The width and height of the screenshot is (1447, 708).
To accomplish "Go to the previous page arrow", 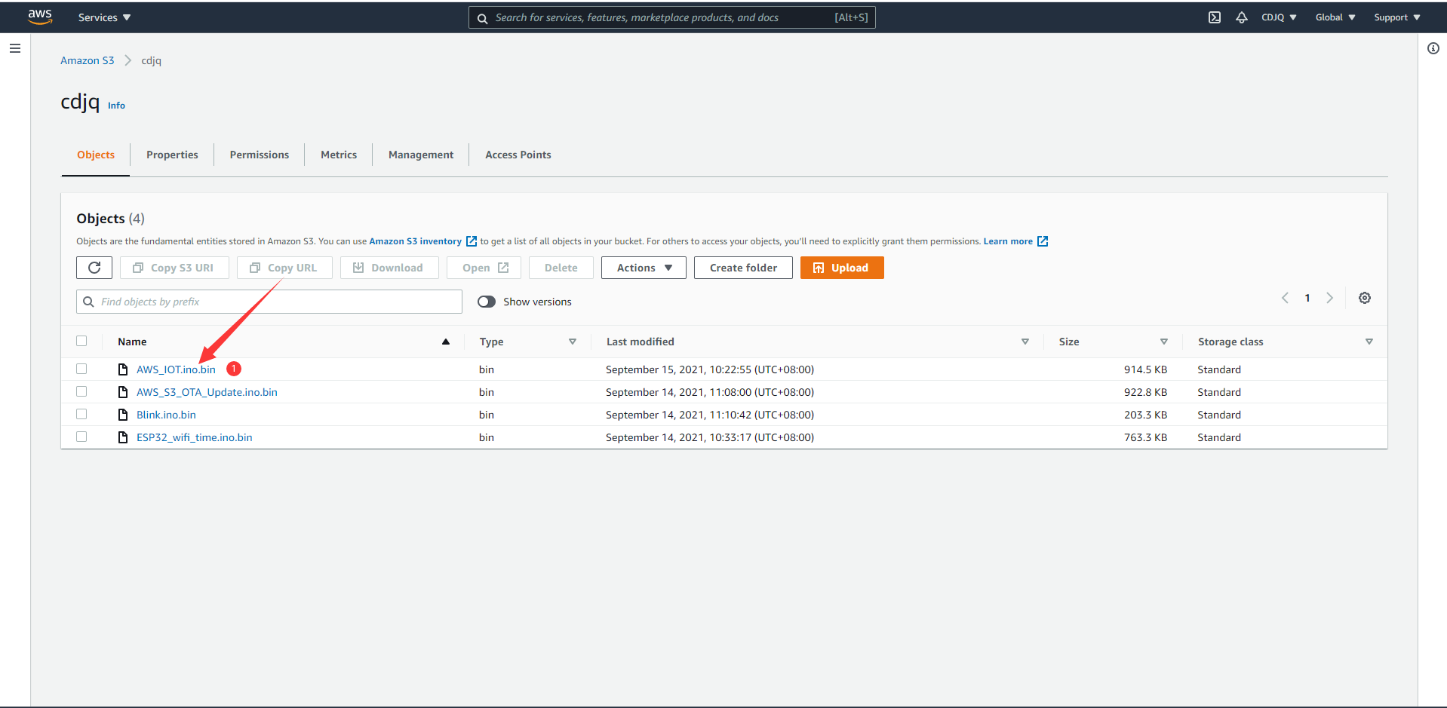I will pos(1285,298).
